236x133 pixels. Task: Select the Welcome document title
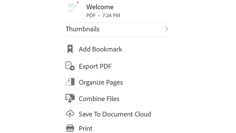100,7
